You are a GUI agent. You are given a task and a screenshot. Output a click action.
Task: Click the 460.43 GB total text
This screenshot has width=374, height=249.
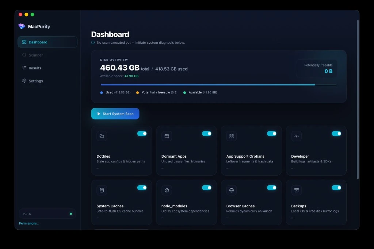[125, 68]
